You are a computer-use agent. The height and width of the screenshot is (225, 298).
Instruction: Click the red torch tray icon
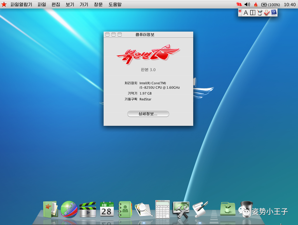tap(256, 5)
